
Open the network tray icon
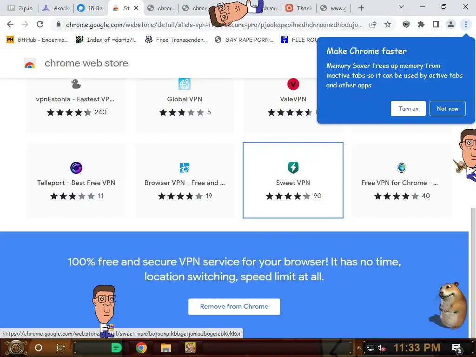(x=370, y=348)
